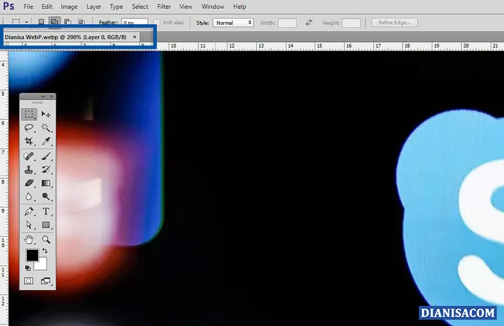Activate the Magic Wand tool

(46, 127)
